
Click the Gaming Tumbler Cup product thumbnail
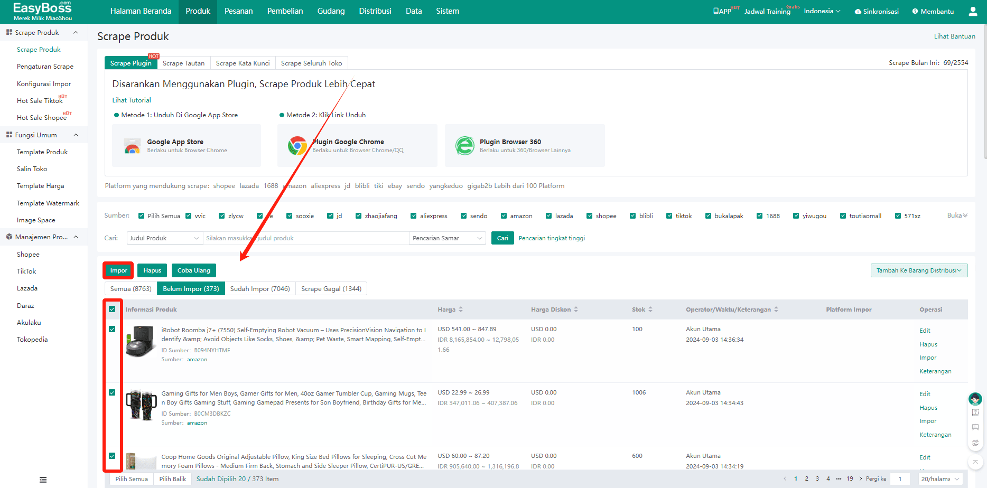click(x=141, y=405)
